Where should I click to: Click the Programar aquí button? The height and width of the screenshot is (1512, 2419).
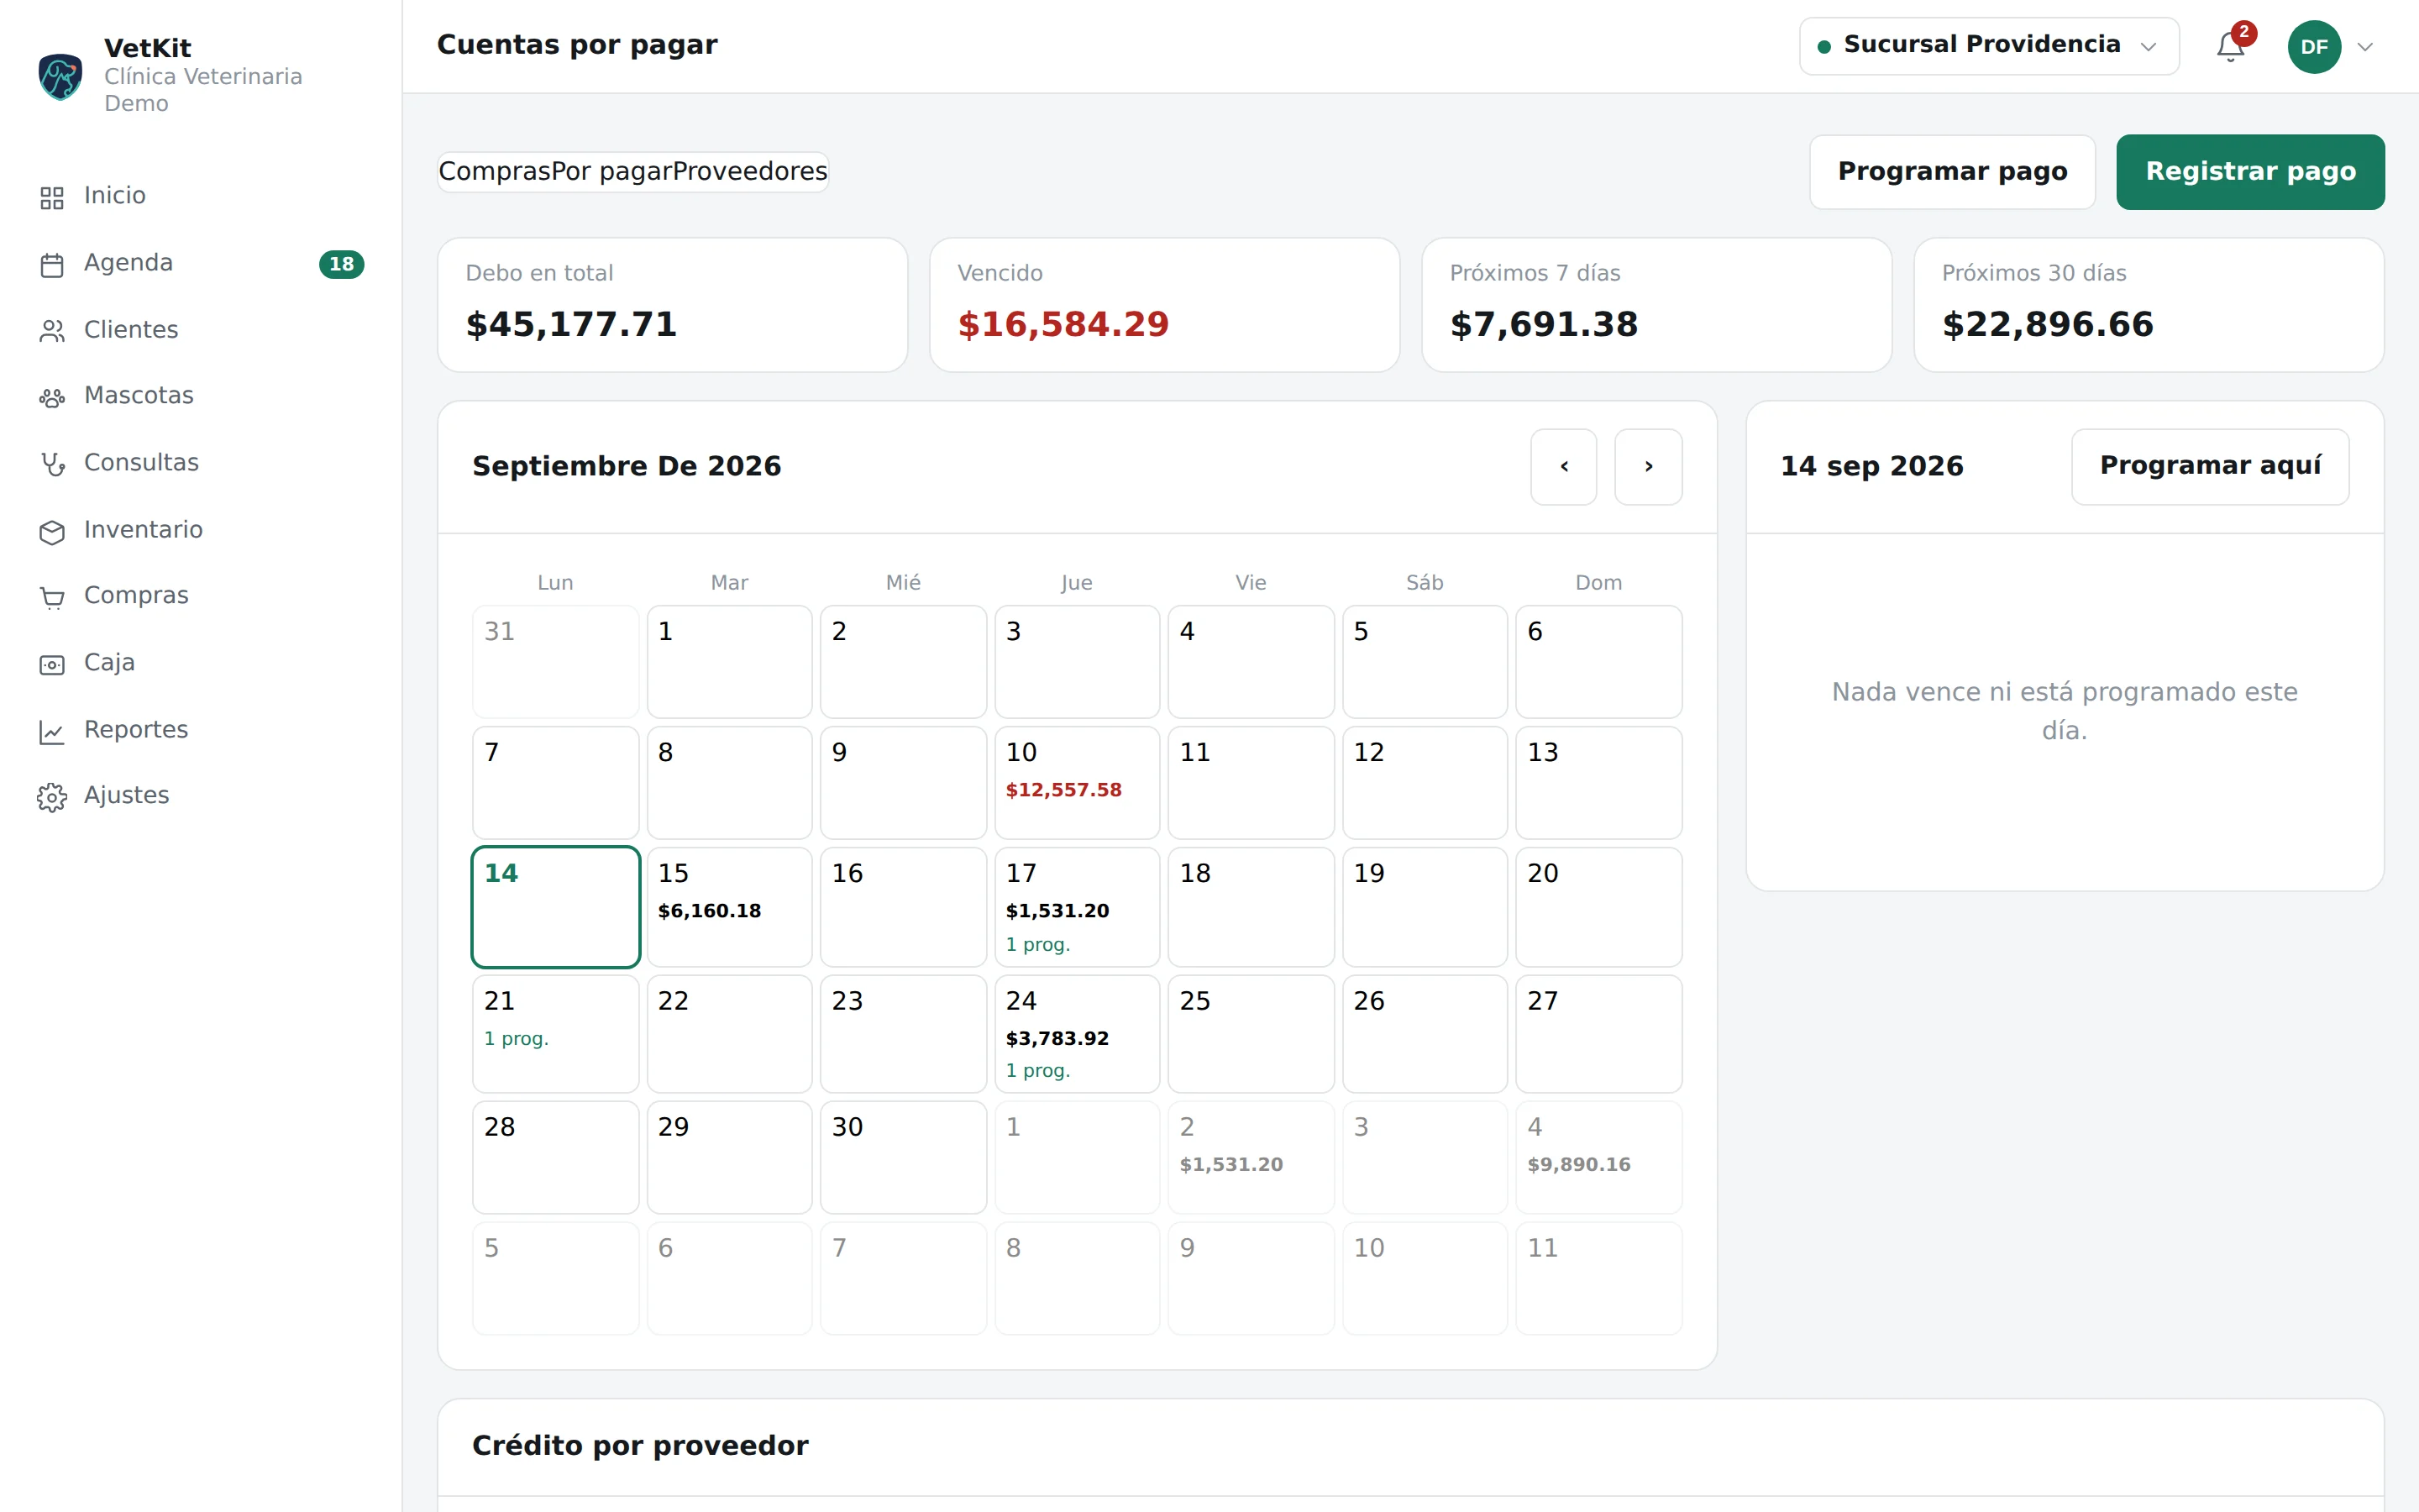point(2210,467)
